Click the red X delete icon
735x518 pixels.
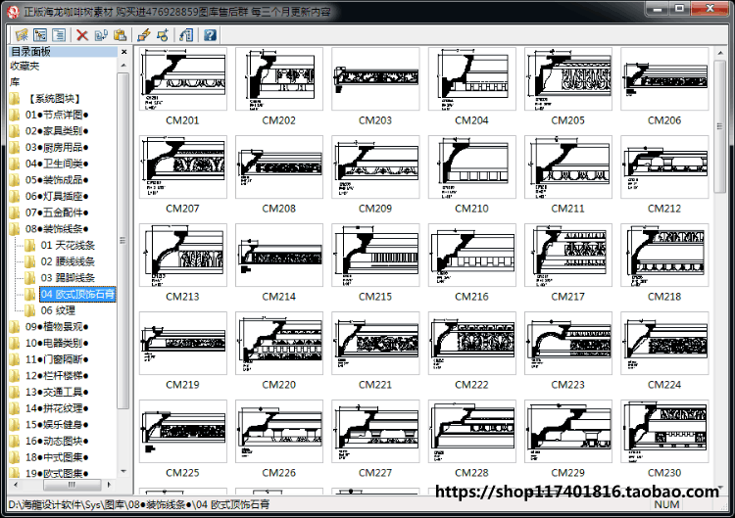[x=82, y=35]
